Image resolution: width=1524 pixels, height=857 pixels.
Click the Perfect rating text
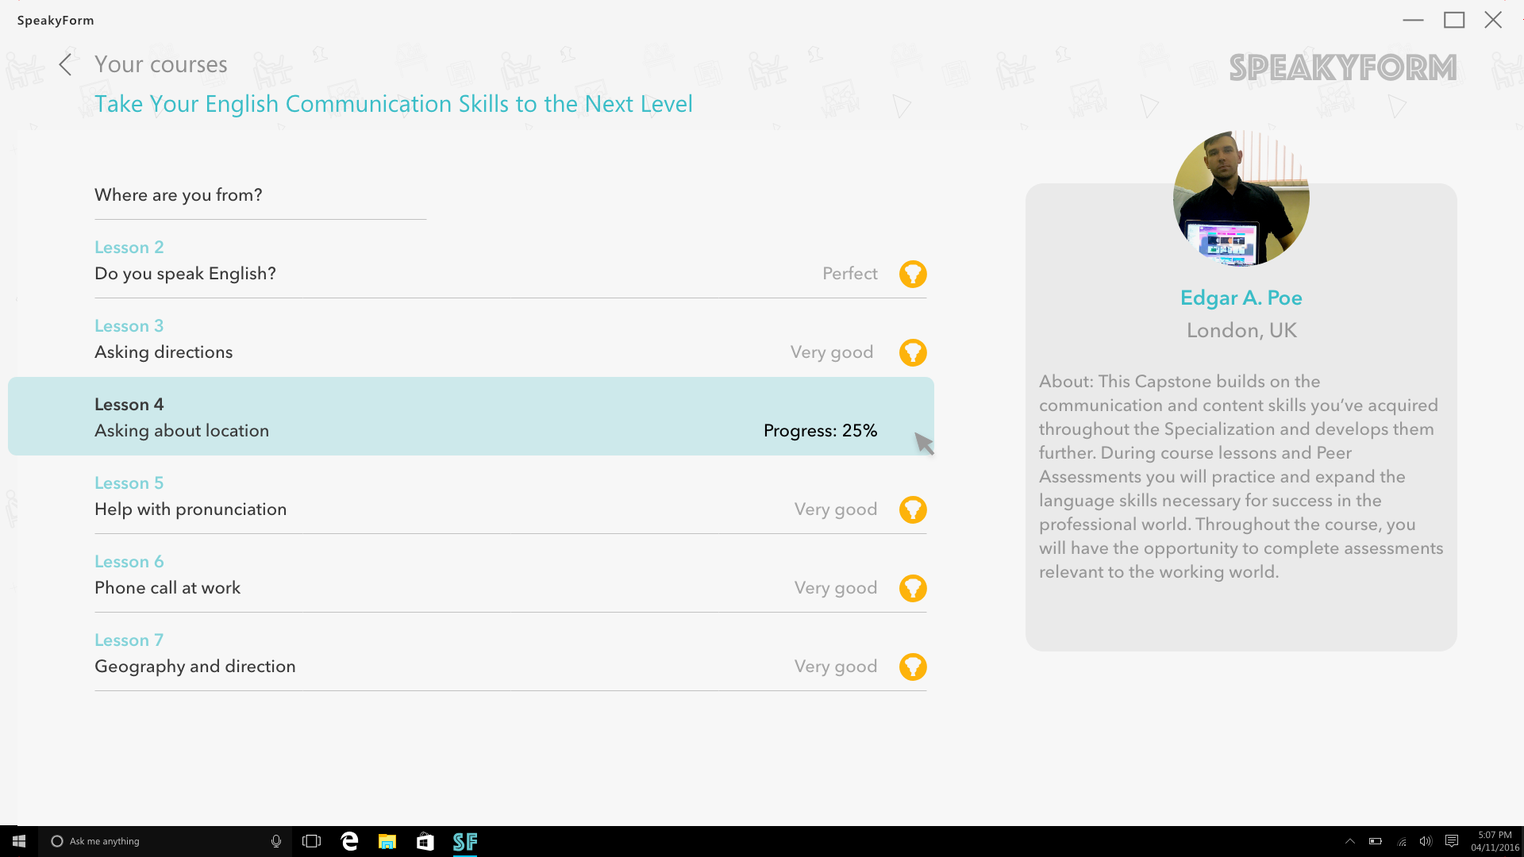point(849,274)
